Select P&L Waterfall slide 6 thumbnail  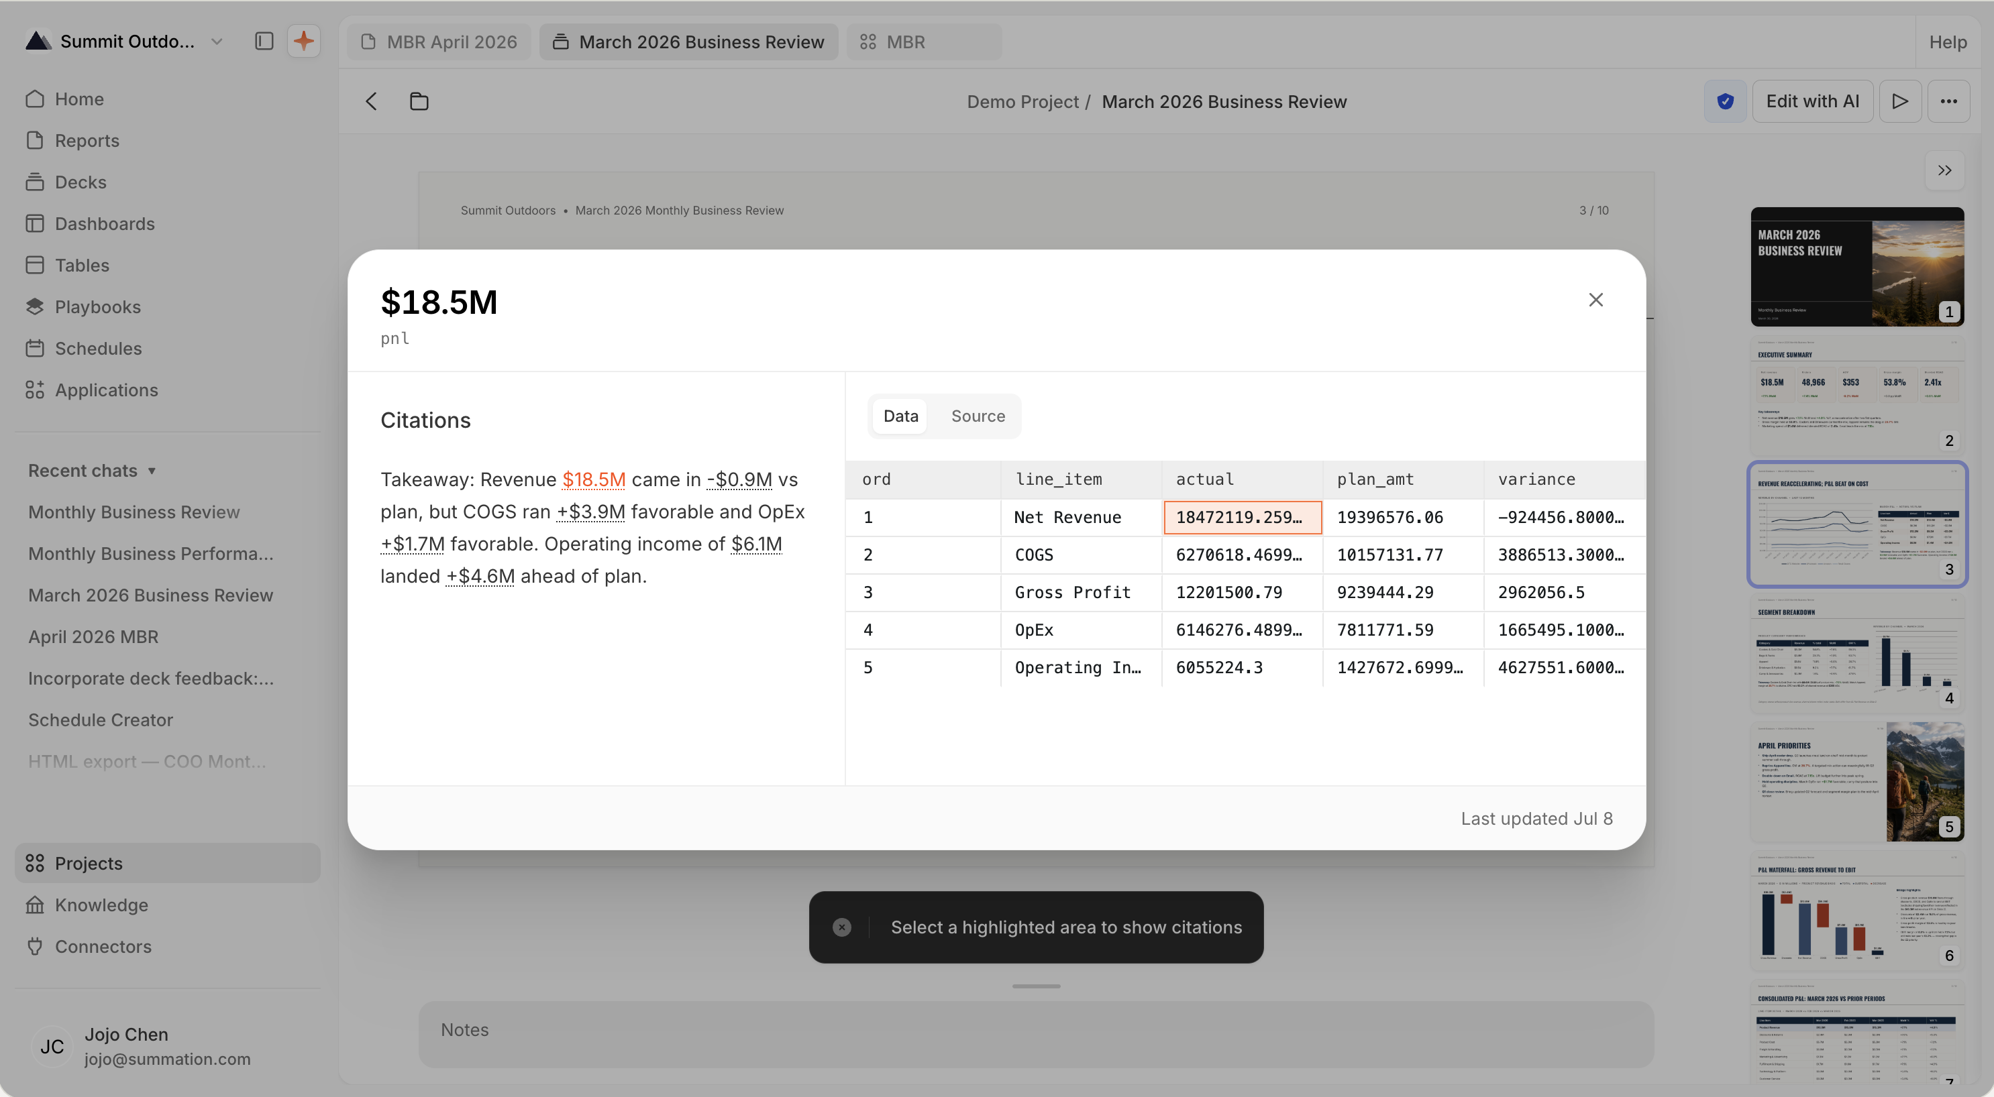tap(1856, 911)
